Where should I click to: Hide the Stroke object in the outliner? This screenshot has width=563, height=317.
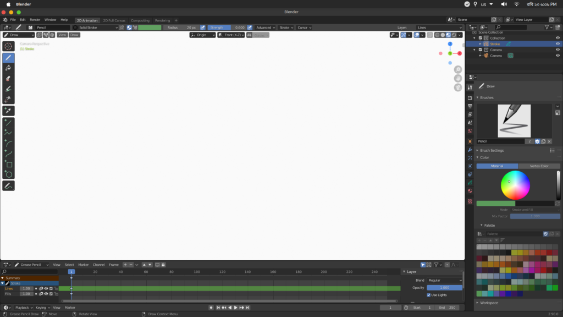558,44
